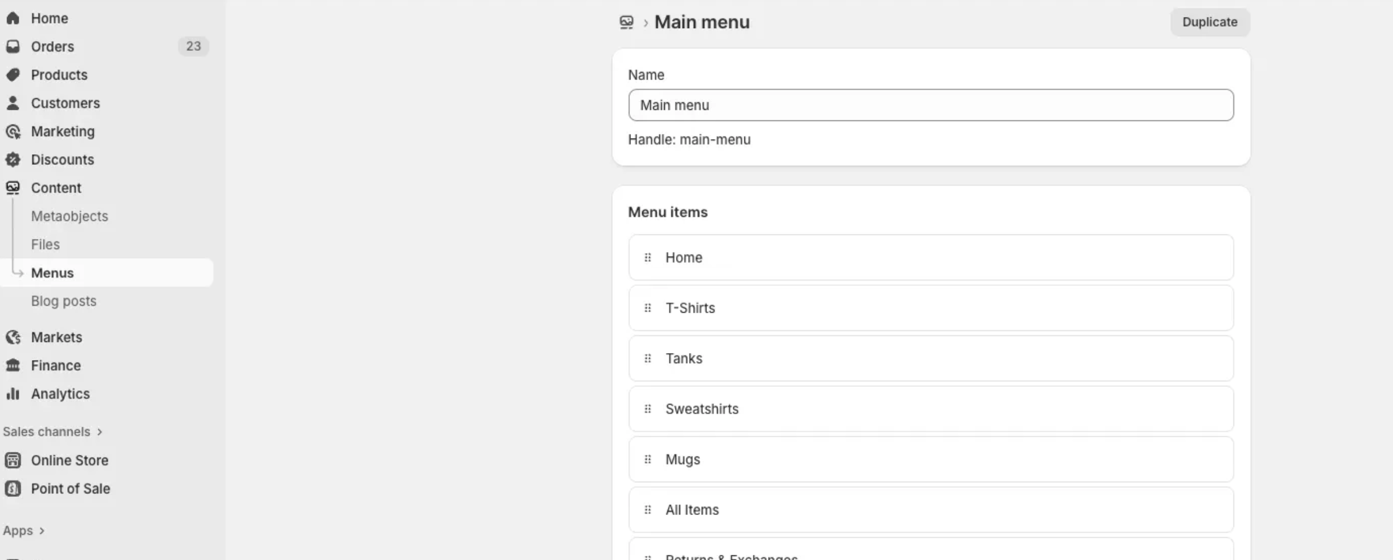
Task: Click the Markets globe icon
Action: point(13,337)
